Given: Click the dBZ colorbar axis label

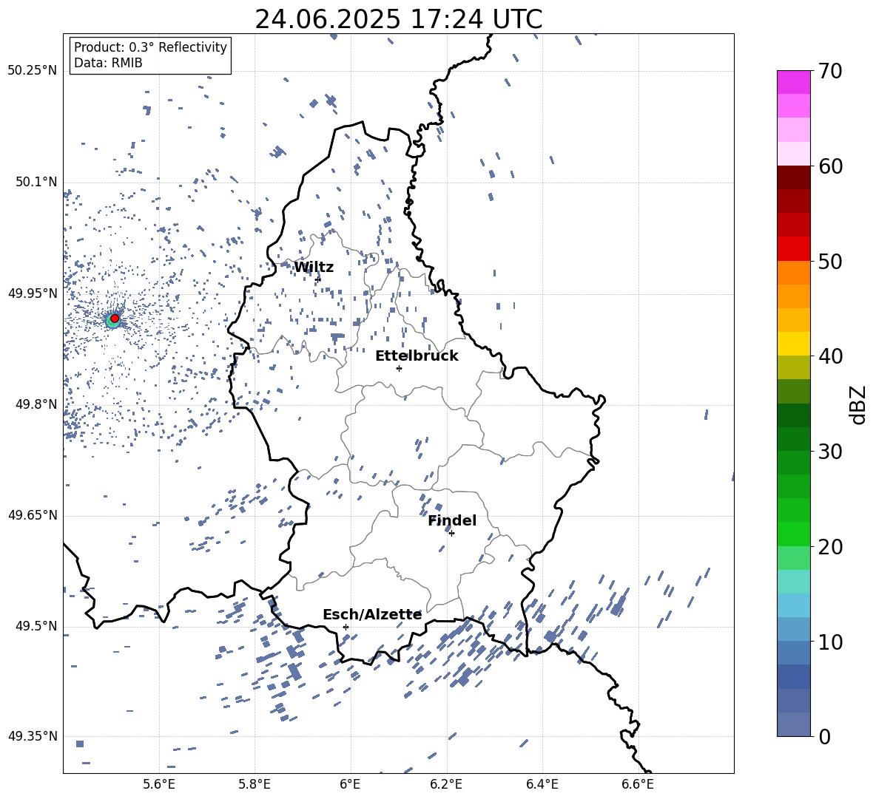Looking at the screenshot, I should [858, 404].
